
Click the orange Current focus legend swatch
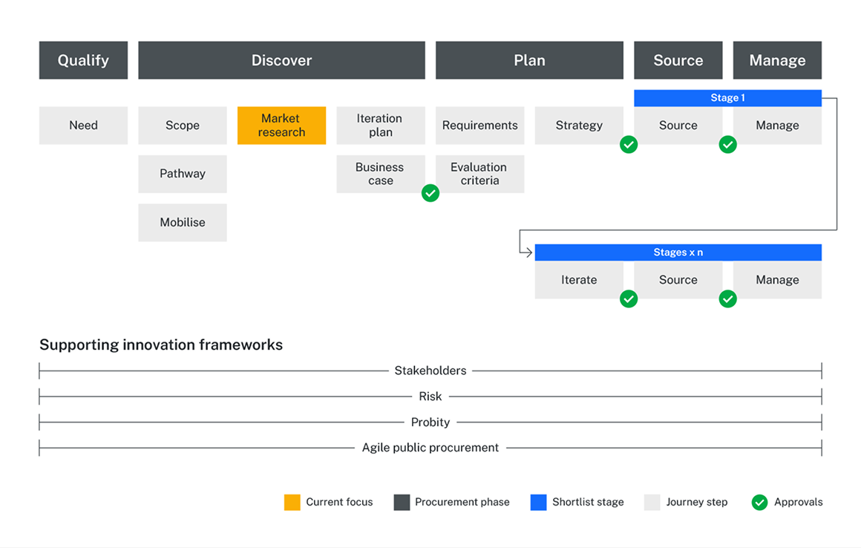(291, 502)
